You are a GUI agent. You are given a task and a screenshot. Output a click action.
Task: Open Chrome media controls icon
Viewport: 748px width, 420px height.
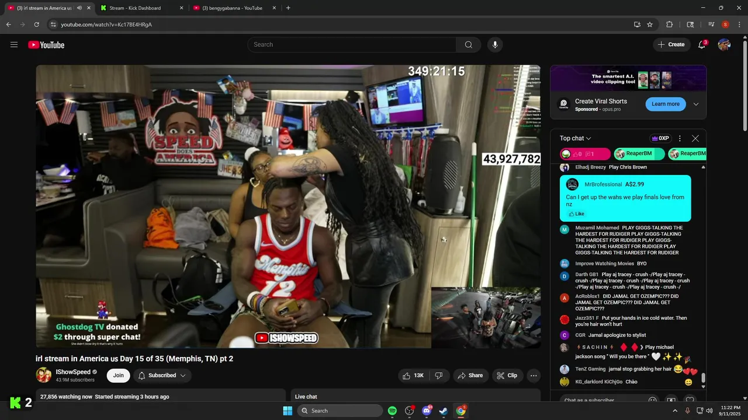711,24
